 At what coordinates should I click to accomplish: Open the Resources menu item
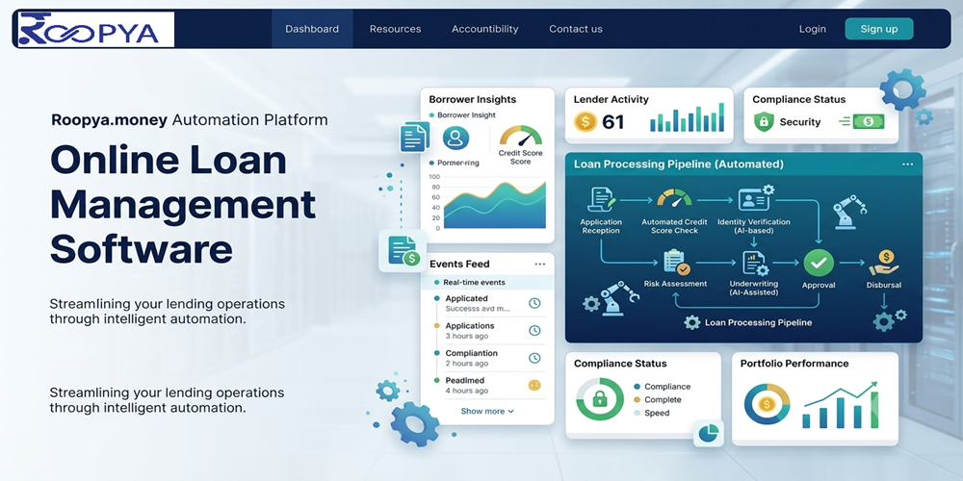(395, 29)
